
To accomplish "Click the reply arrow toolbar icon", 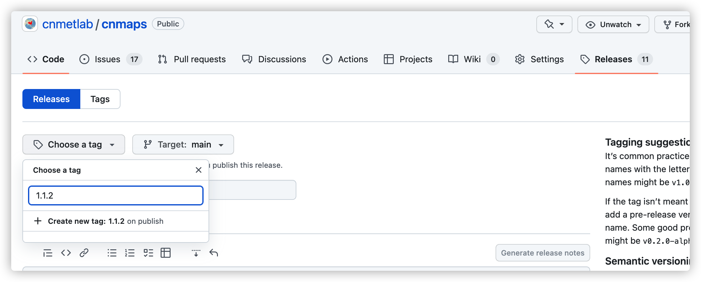I will tap(214, 253).
